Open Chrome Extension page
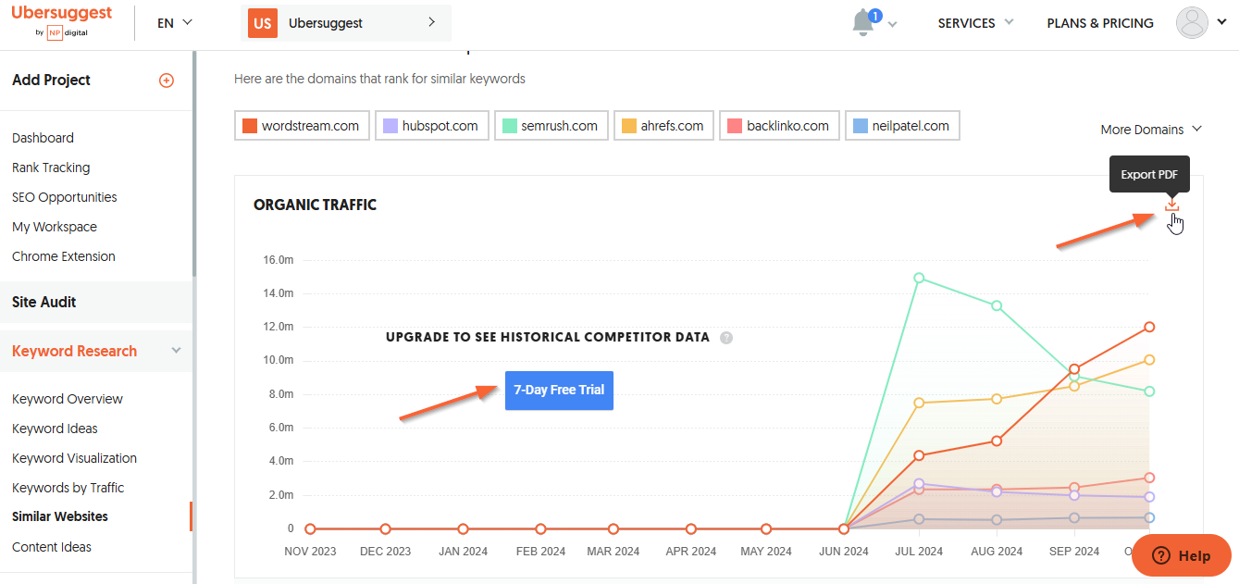 tap(64, 256)
